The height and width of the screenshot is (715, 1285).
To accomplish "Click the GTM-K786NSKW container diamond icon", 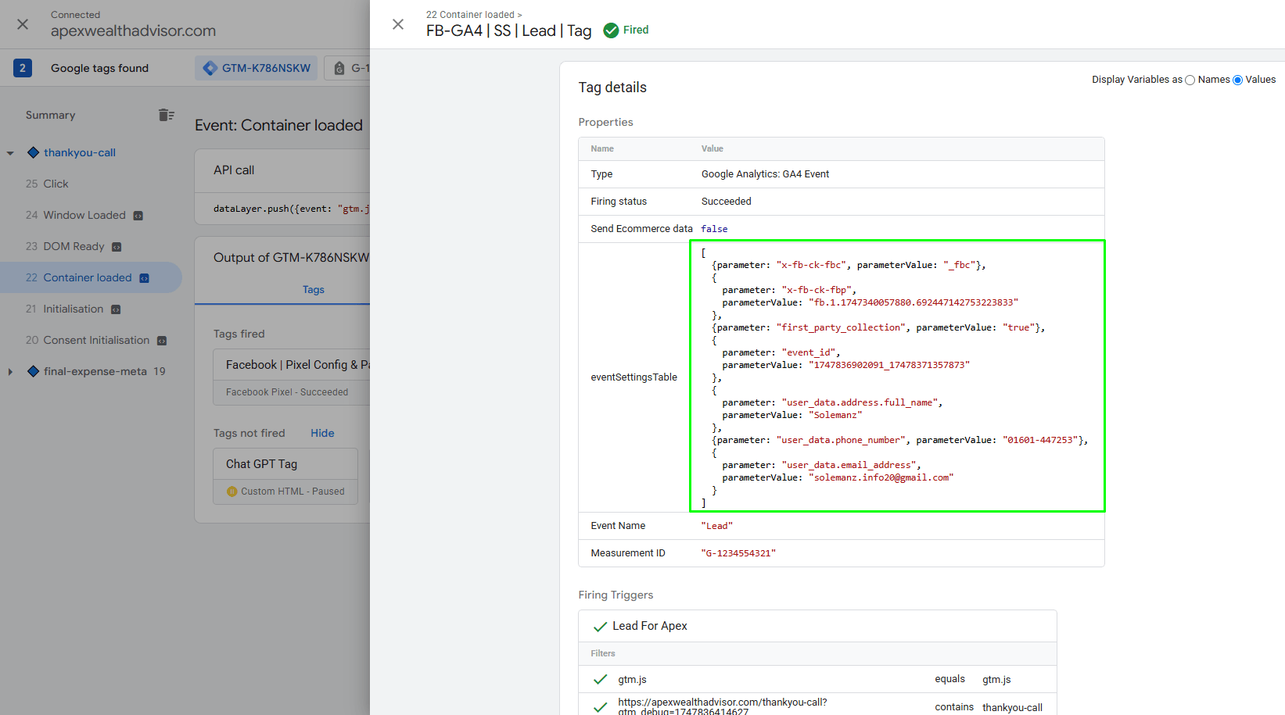I will [210, 68].
